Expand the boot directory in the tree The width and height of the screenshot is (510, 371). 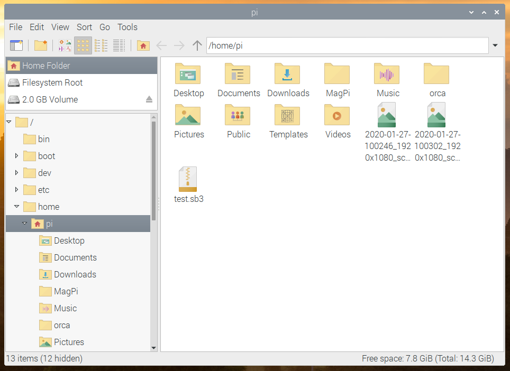[15, 156]
